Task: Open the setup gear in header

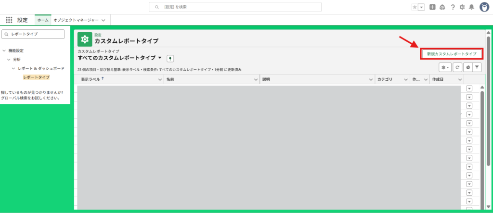Action: [x=462, y=7]
